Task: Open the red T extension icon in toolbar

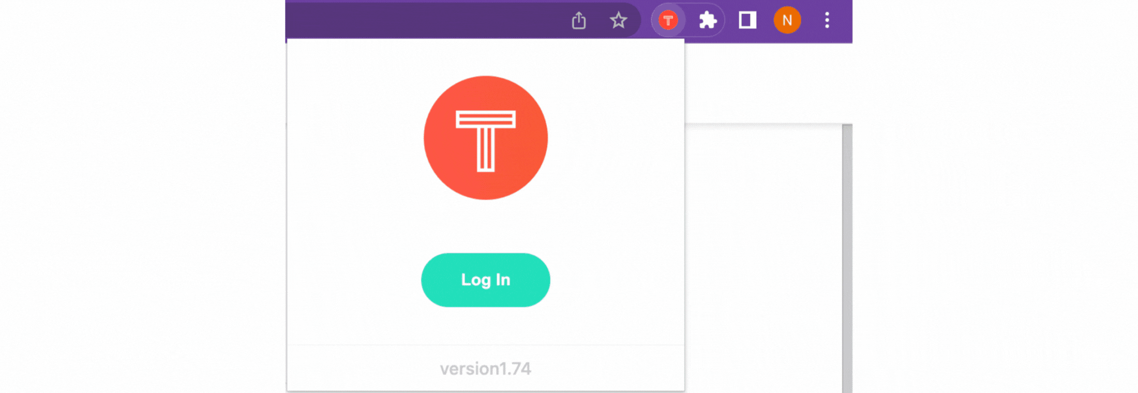Action: click(x=668, y=20)
